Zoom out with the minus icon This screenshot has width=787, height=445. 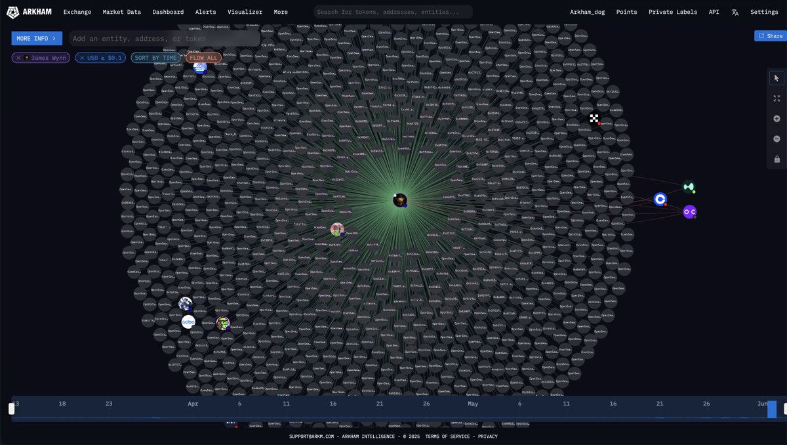pyautogui.click(x=777, y=139)
